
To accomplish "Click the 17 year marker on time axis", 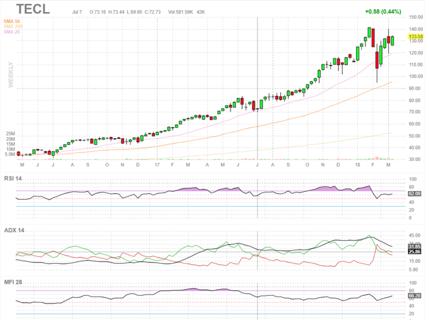I will point(157,165).
